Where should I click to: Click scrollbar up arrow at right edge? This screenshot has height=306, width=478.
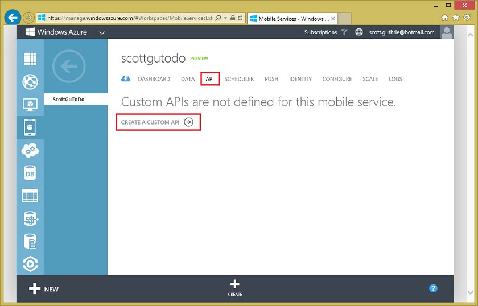point(470,35)
